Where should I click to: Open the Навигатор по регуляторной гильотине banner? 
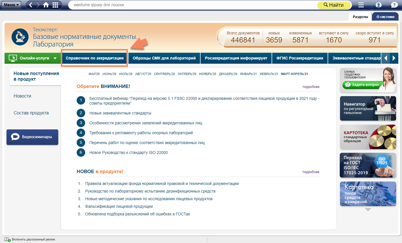(368, 109)
